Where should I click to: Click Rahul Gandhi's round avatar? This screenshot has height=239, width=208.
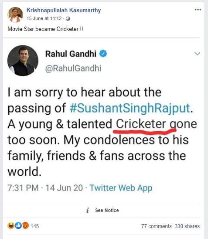(x=23, y=61)
